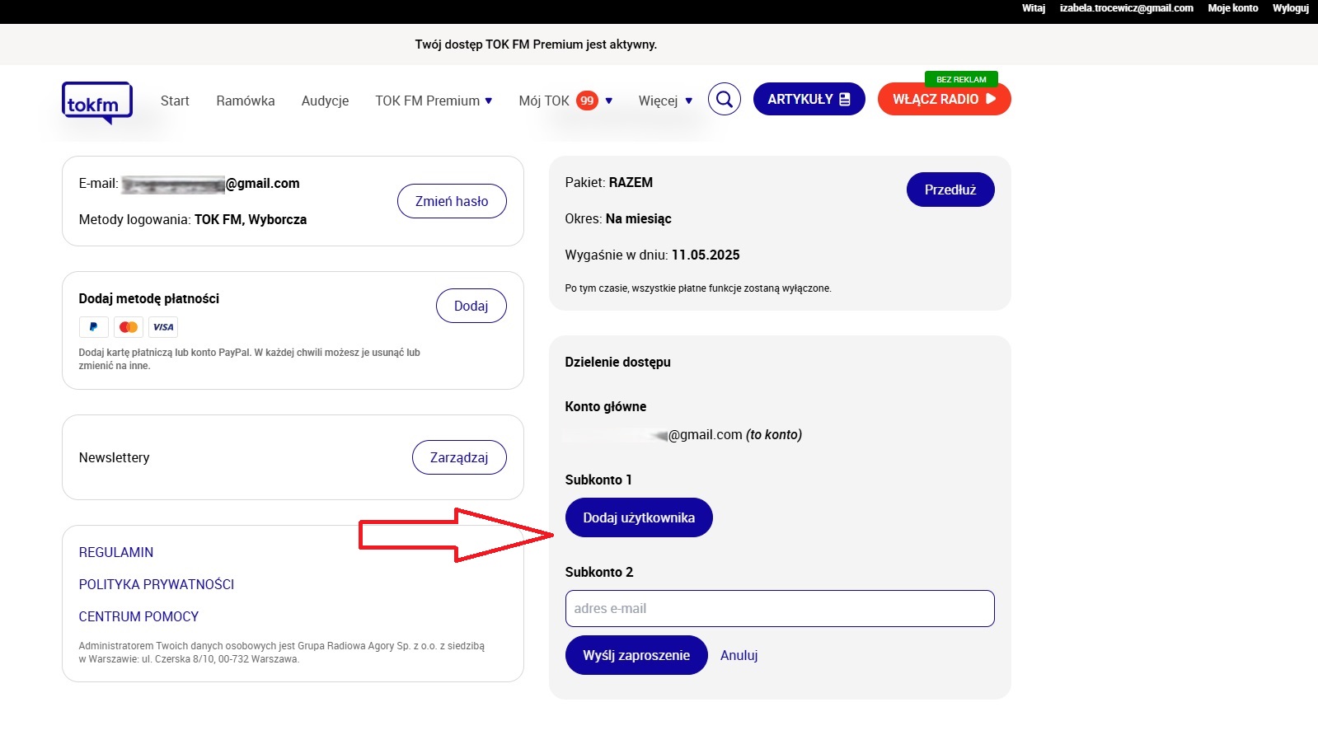
Task: Open the Audycje menu item
Action: [325, 101]
